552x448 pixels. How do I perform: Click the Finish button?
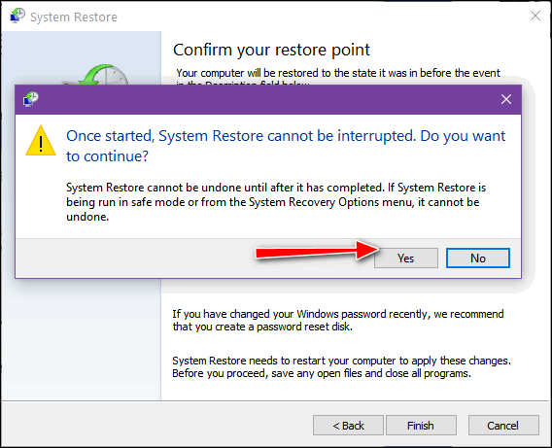pos(421,426)
